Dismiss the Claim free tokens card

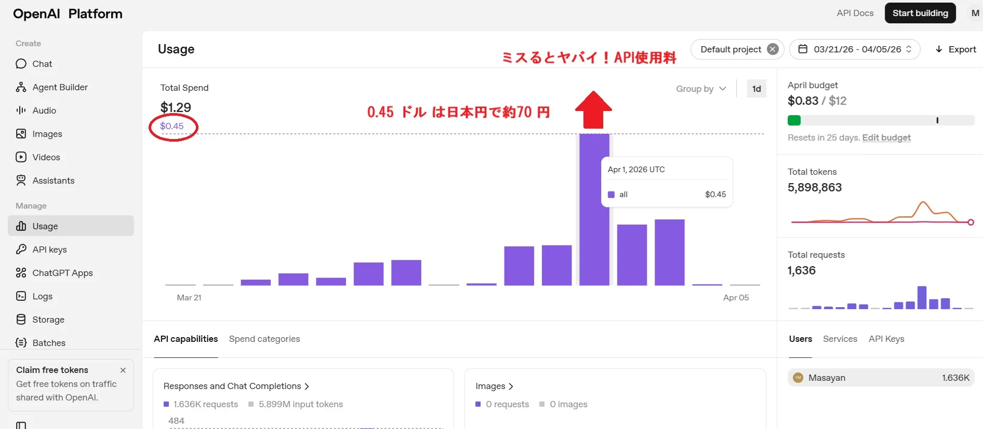click(x=123, y=370)
